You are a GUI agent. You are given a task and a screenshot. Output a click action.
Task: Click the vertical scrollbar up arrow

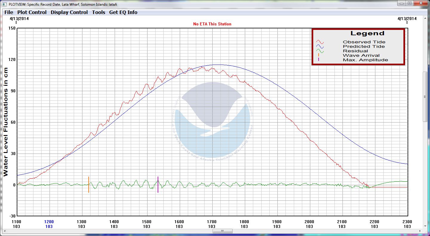(x=425, y=19)
